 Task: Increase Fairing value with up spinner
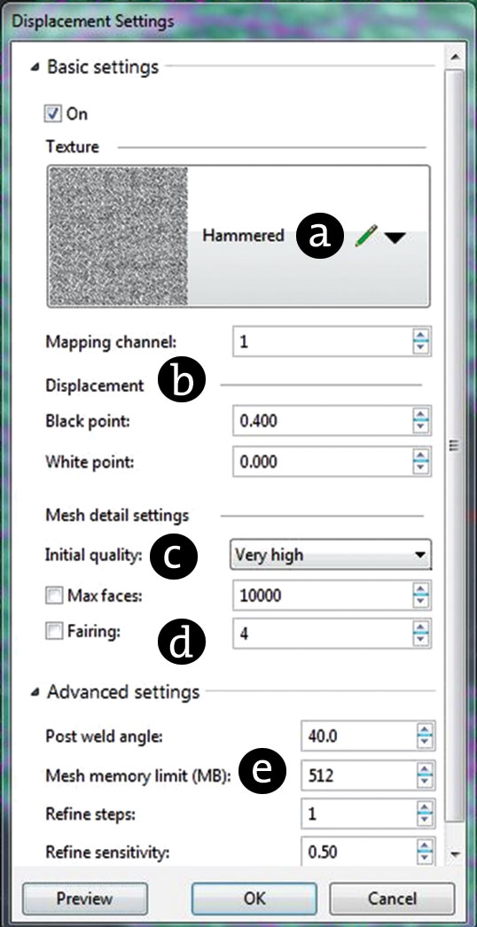421,627
